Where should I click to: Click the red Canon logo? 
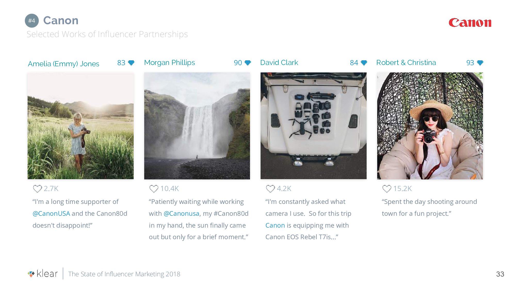[470, 23]
